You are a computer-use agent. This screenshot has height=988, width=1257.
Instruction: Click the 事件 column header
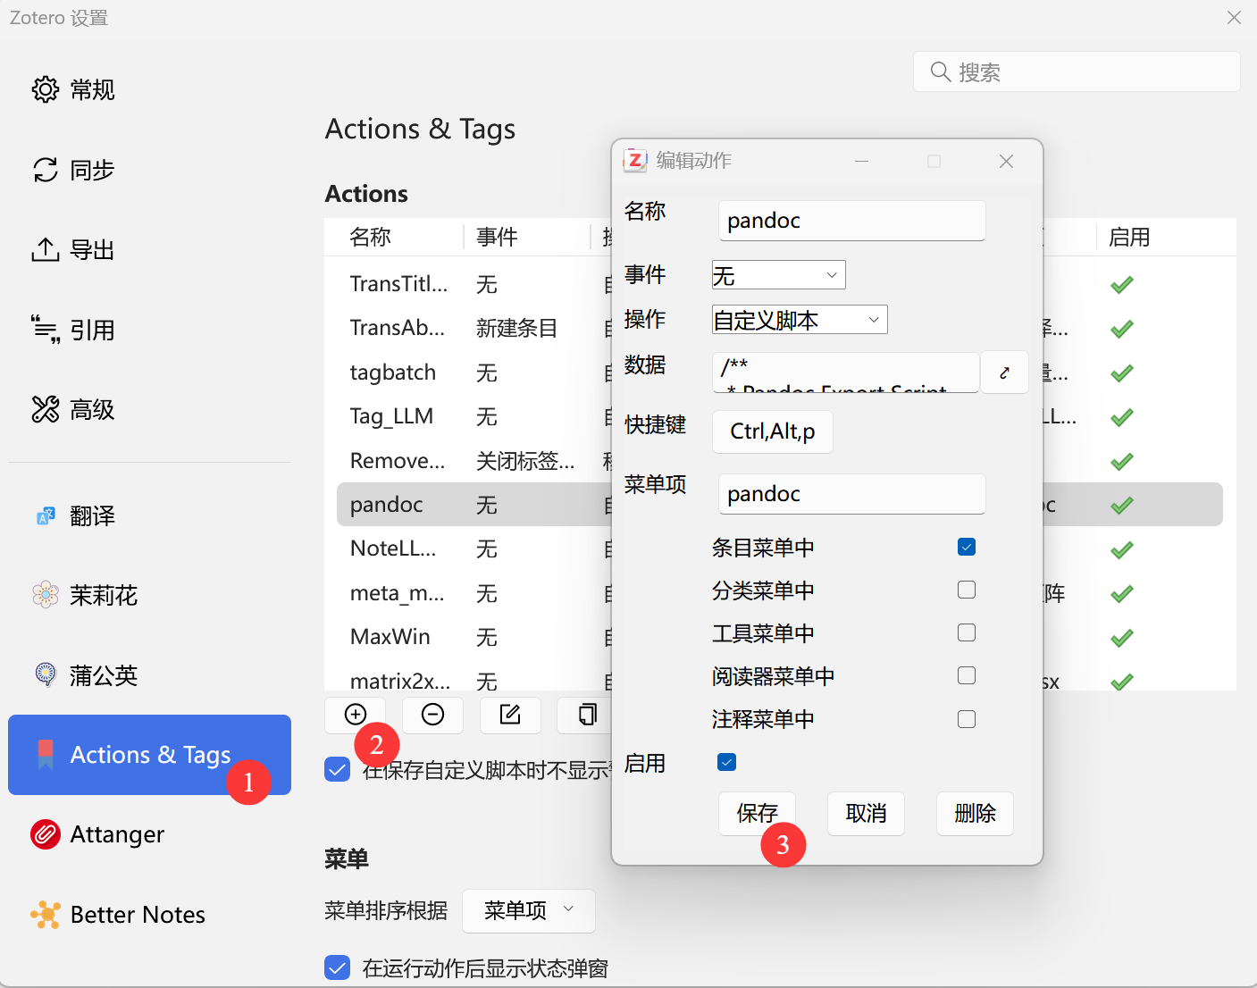(x=527, y=237)
